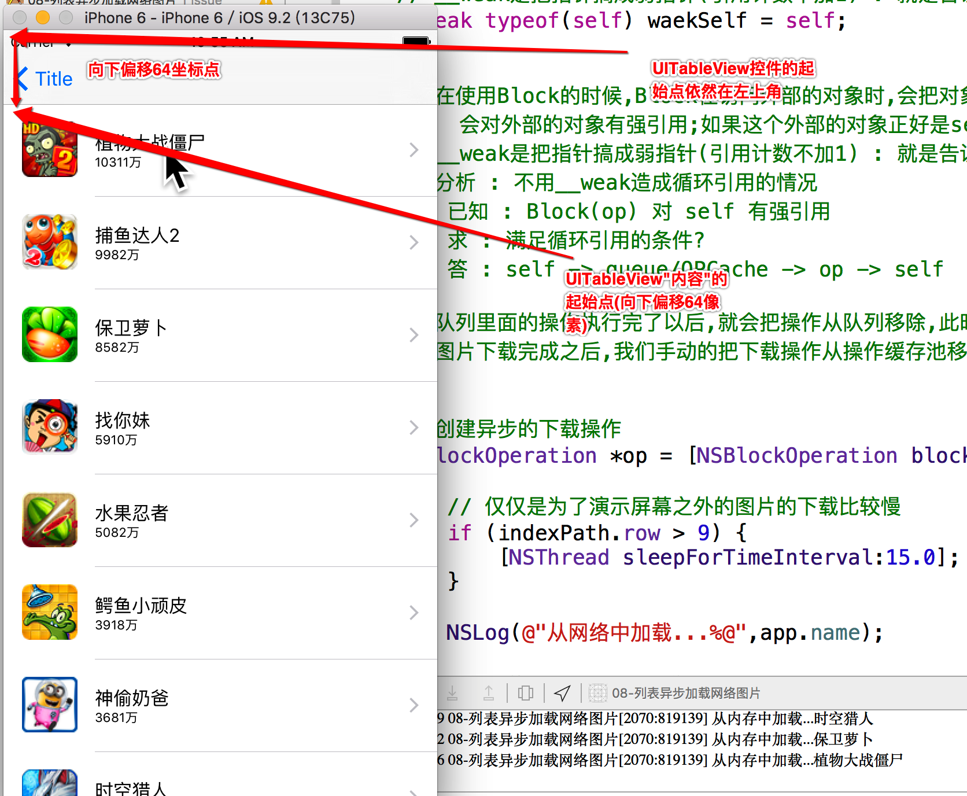Tap the 找你妹 cartoon app icon

tap(50, 427)
